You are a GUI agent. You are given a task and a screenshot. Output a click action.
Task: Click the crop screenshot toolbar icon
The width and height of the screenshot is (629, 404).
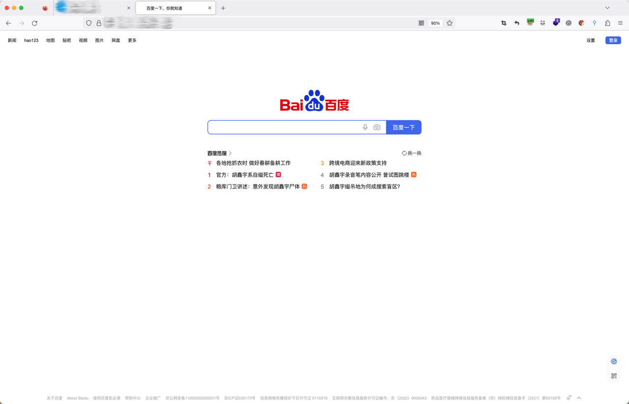[504, 23]
